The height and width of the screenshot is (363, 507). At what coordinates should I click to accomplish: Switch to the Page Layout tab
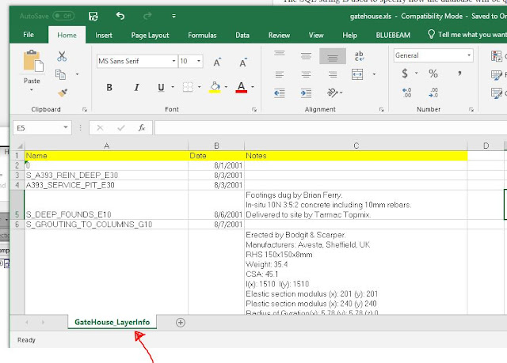(x=150, y=35)
